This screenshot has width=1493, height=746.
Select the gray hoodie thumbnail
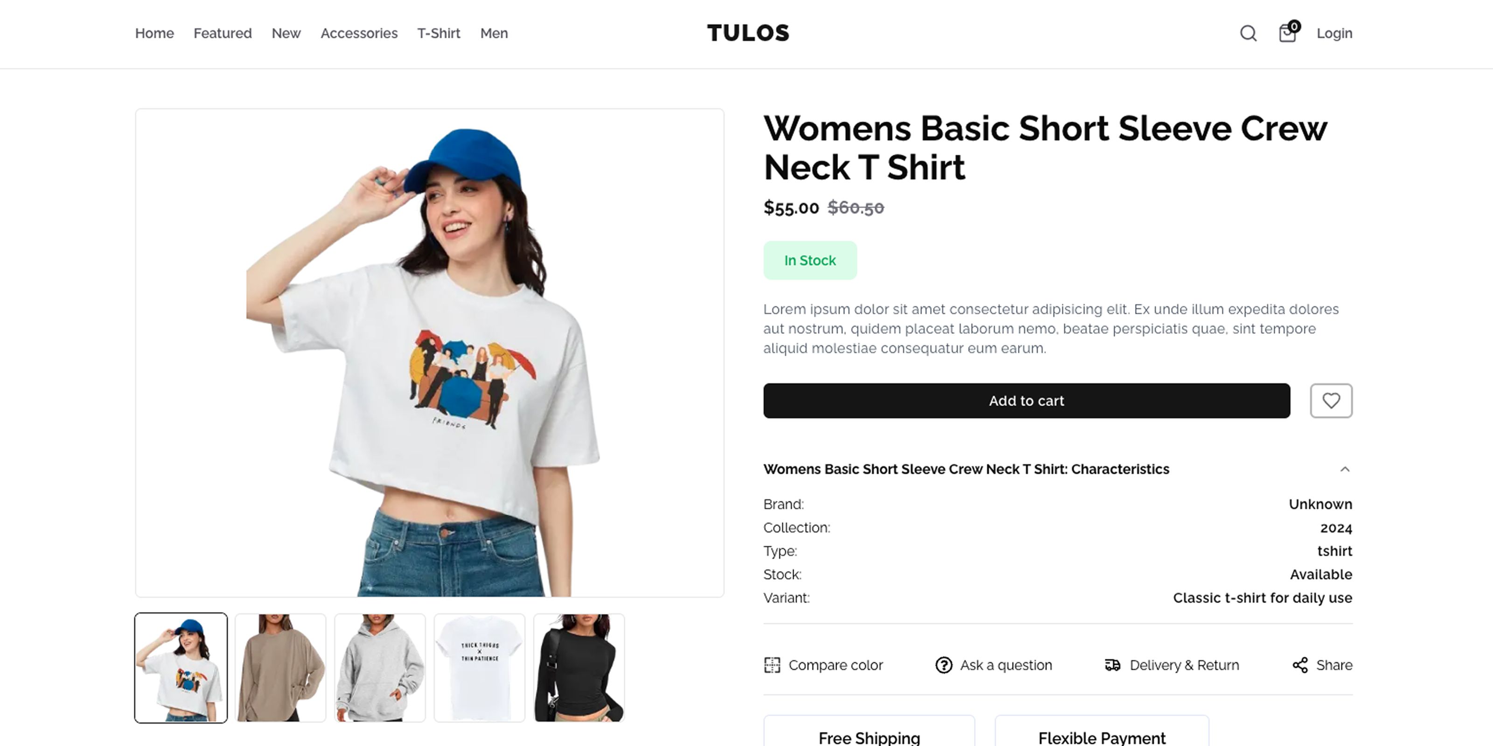[380, 668]
